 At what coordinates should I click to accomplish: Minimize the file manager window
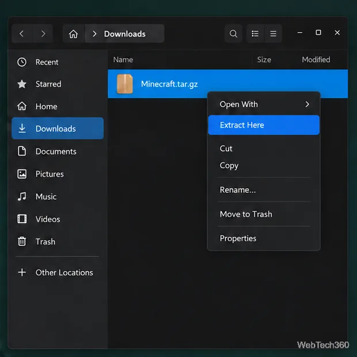(x=300, y=33)
